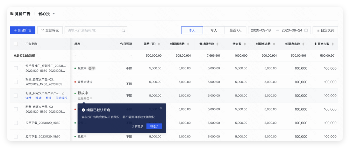
Task: Select the 今天 date tab
Action: pos(214,30)
